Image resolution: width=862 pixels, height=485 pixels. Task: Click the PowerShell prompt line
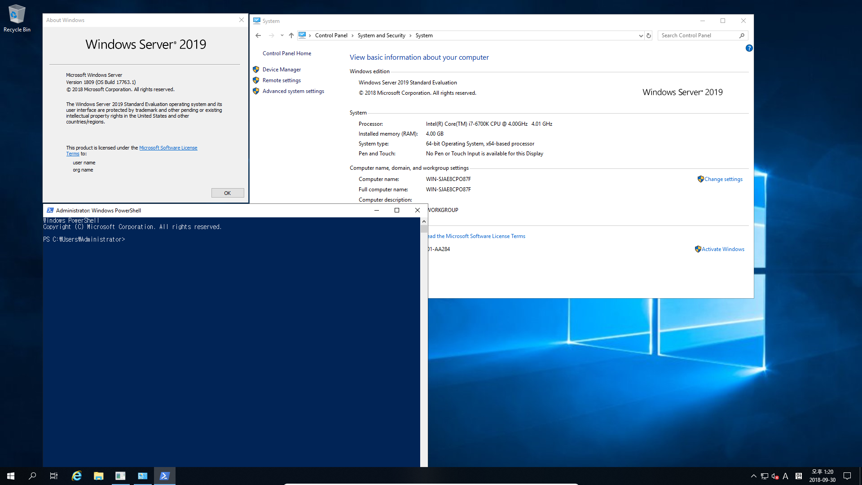coord(84,239)
